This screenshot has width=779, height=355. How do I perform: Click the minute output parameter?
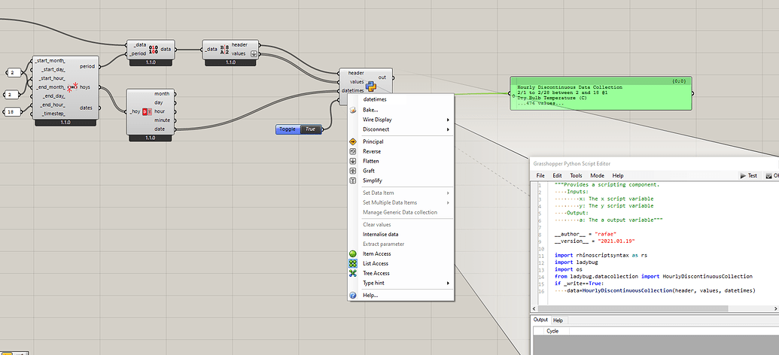162,120
